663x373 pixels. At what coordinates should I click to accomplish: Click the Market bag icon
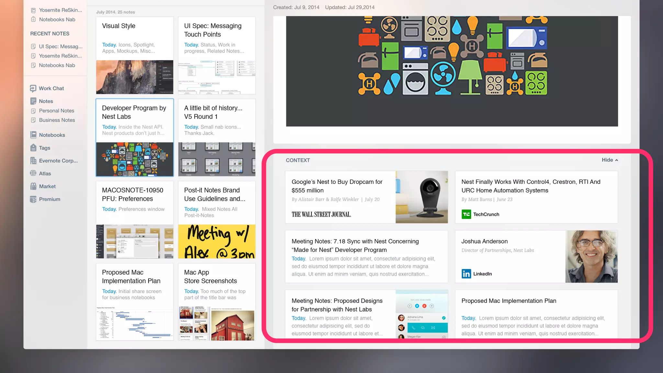(33, 186)
